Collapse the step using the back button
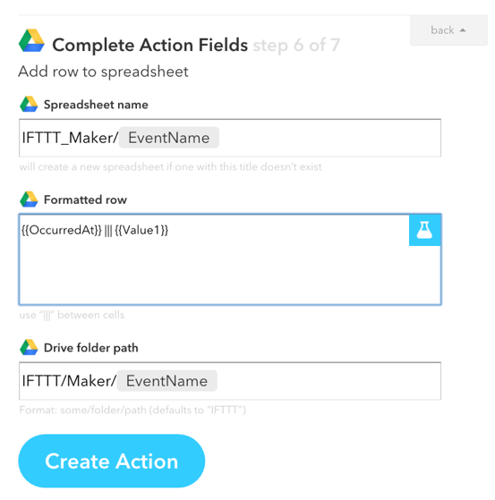Screen dimensions: 495x500 448,30
